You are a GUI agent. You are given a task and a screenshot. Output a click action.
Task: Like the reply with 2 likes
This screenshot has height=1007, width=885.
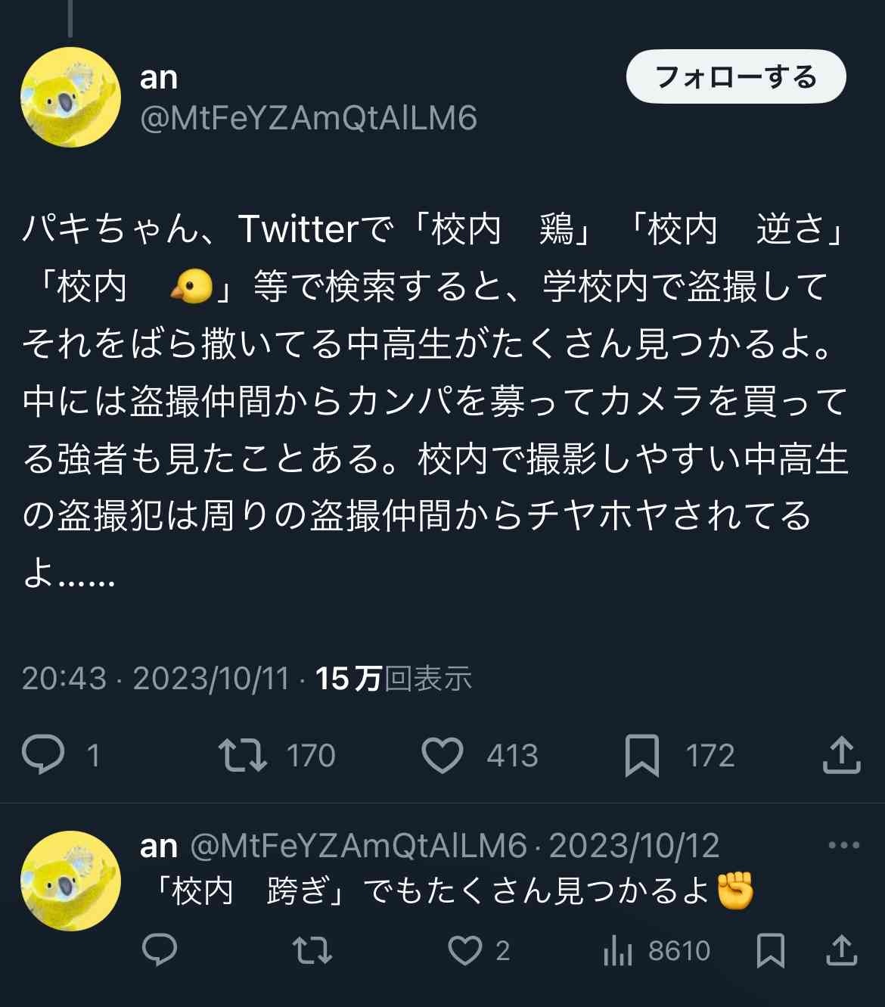click(464, 950)
